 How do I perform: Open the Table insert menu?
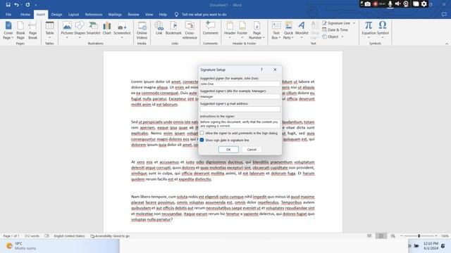49,30
